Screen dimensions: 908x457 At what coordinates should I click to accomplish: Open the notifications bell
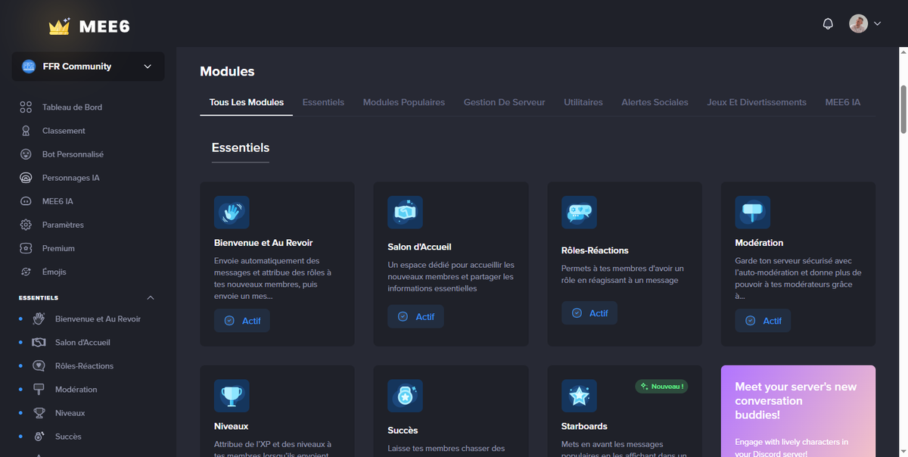pos(828,23)
